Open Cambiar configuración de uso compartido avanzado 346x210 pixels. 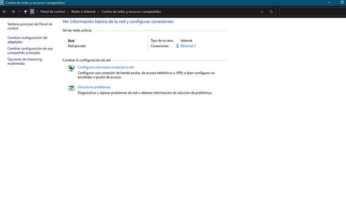pos(30,51)
